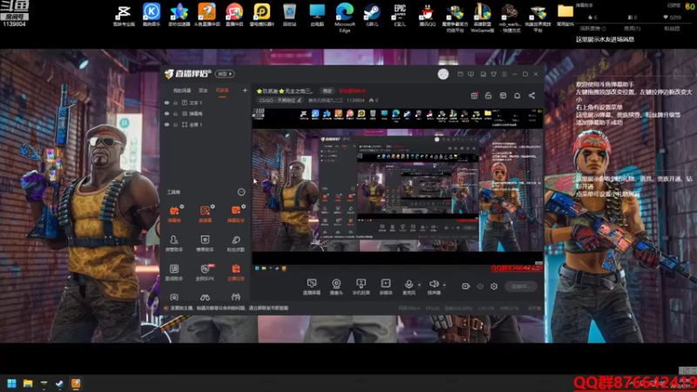Open the streaming companion taskbar icon
Image resolution: width=697 pixels, height=392 pixels.
click(76, 383)
